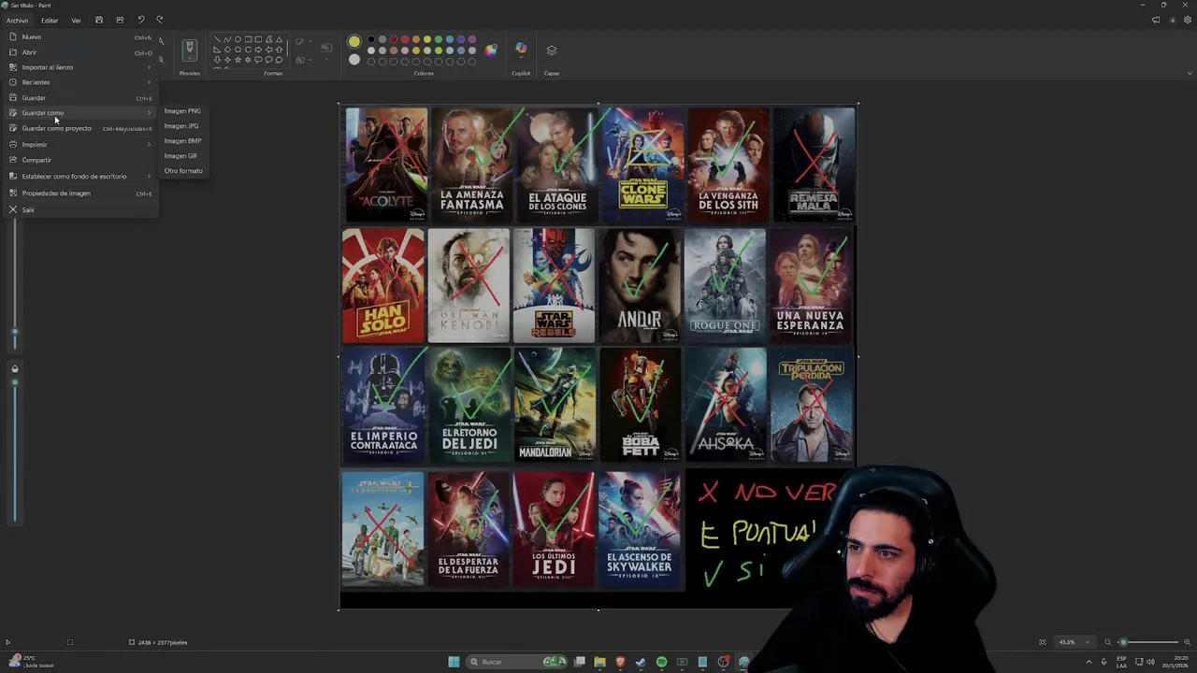The image size is (1197, 673).
Task: Save as Imagen BMP
Action: 183,141
